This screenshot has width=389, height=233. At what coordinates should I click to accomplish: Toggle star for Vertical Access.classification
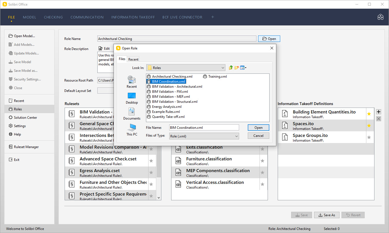(262, 184)
